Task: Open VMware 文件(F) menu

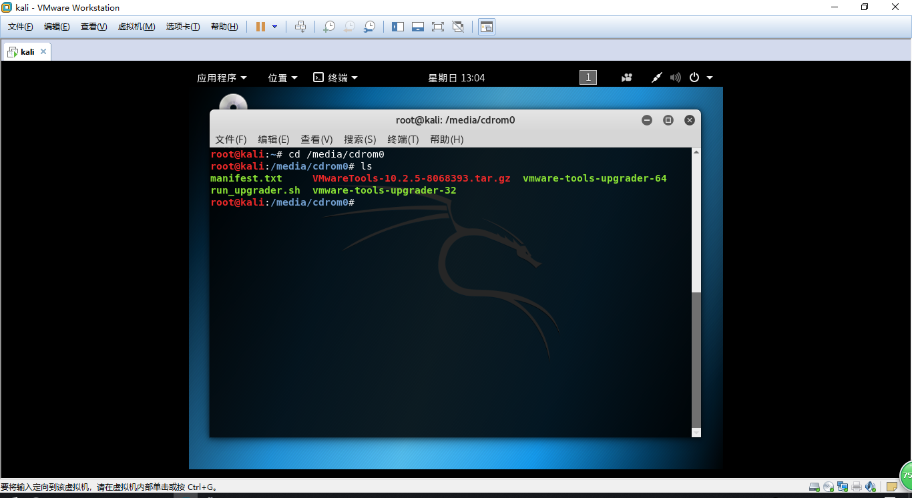Action: (x=21, y=27)
